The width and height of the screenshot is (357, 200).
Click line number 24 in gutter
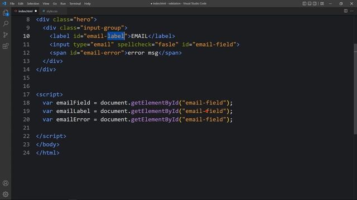coord(26,153)
